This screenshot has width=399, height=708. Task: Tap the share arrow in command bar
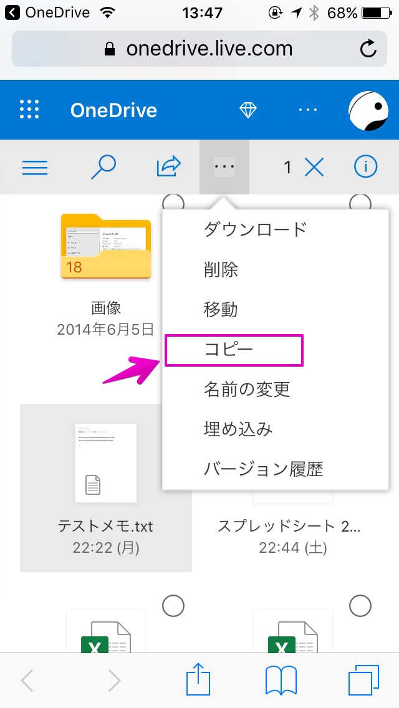[x=168, y=166]
